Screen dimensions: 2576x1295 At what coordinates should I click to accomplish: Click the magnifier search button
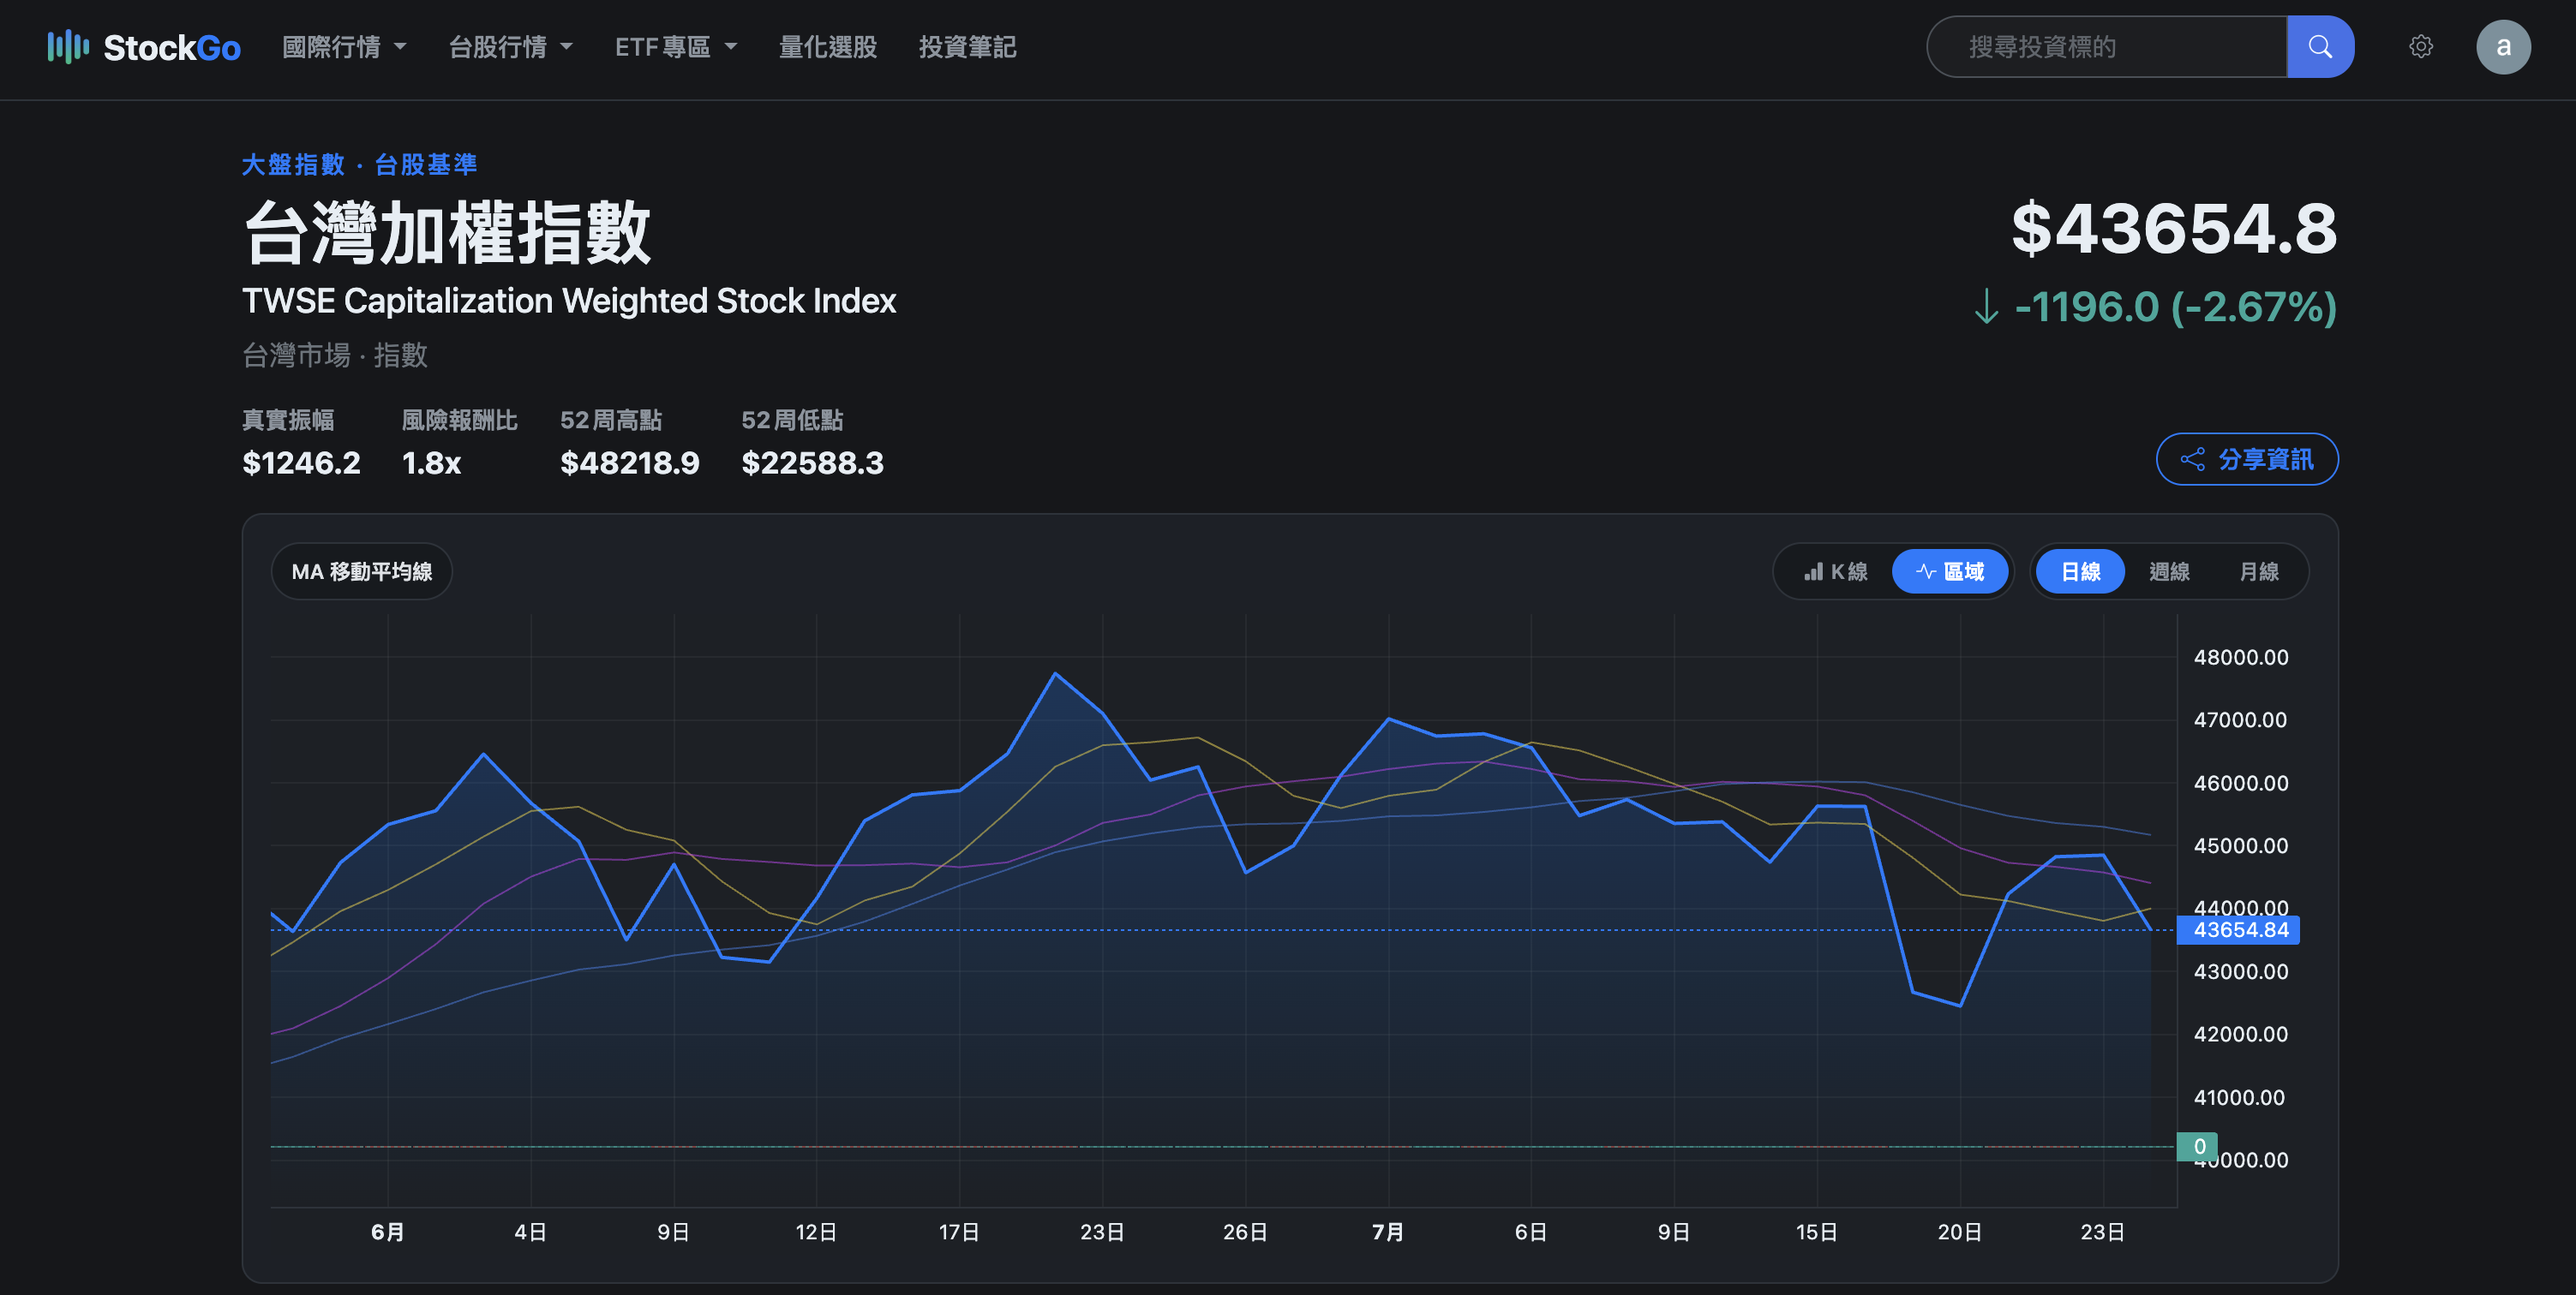click(2320, 47)
